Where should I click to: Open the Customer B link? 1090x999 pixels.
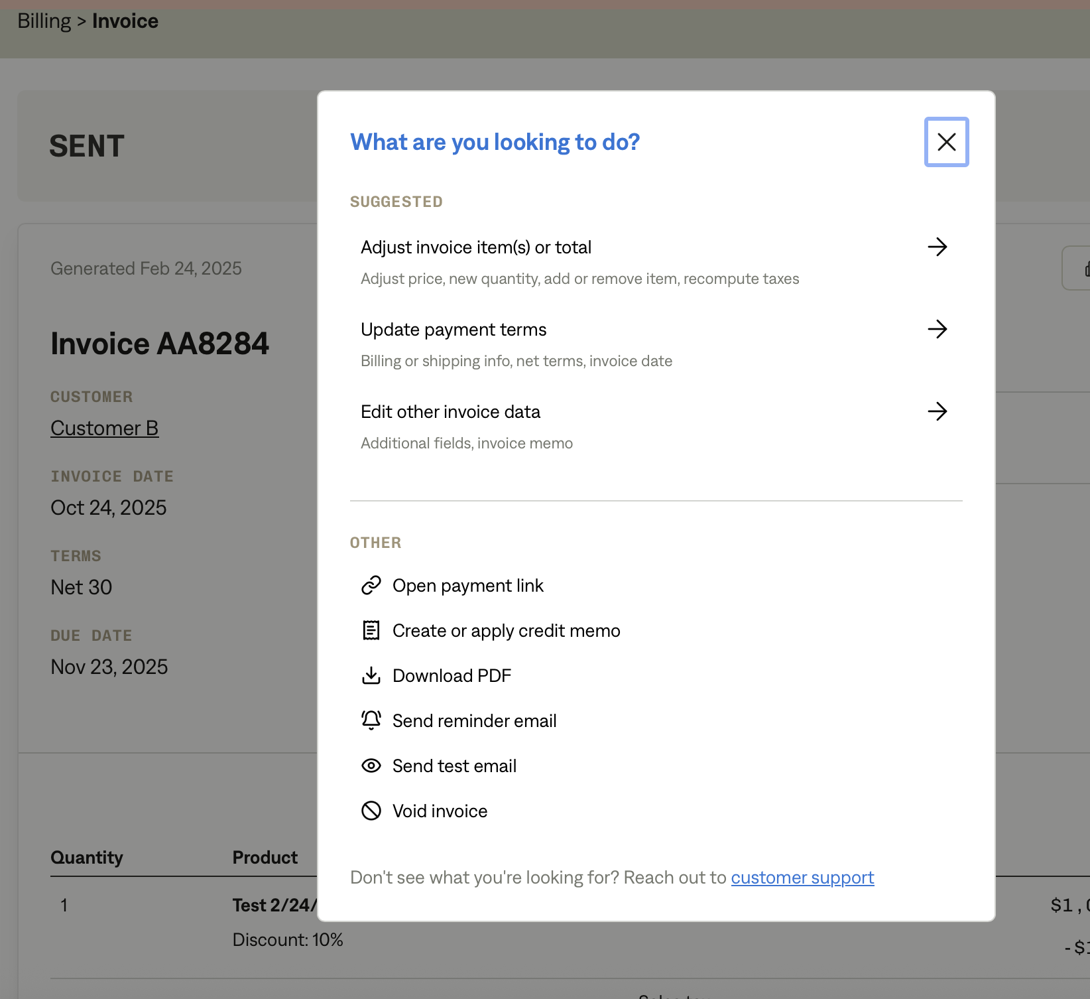(104, 429)
